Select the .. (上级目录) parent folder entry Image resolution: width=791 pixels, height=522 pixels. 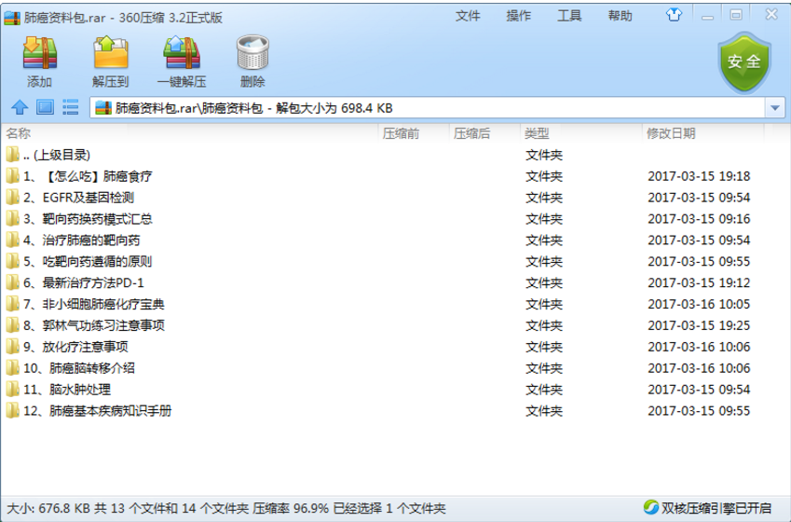(56, 155)
